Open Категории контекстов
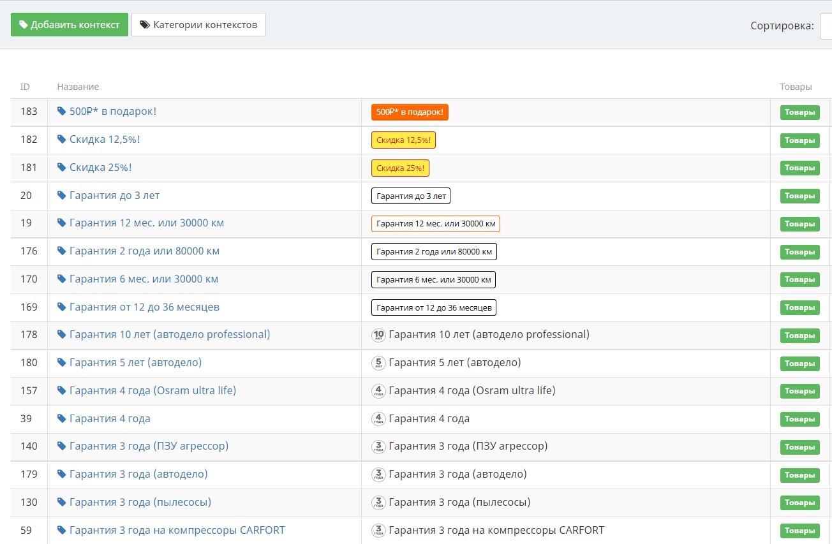The height and width of the screenshot is (544, 832). pyautogui.click(x=198, y=25)
